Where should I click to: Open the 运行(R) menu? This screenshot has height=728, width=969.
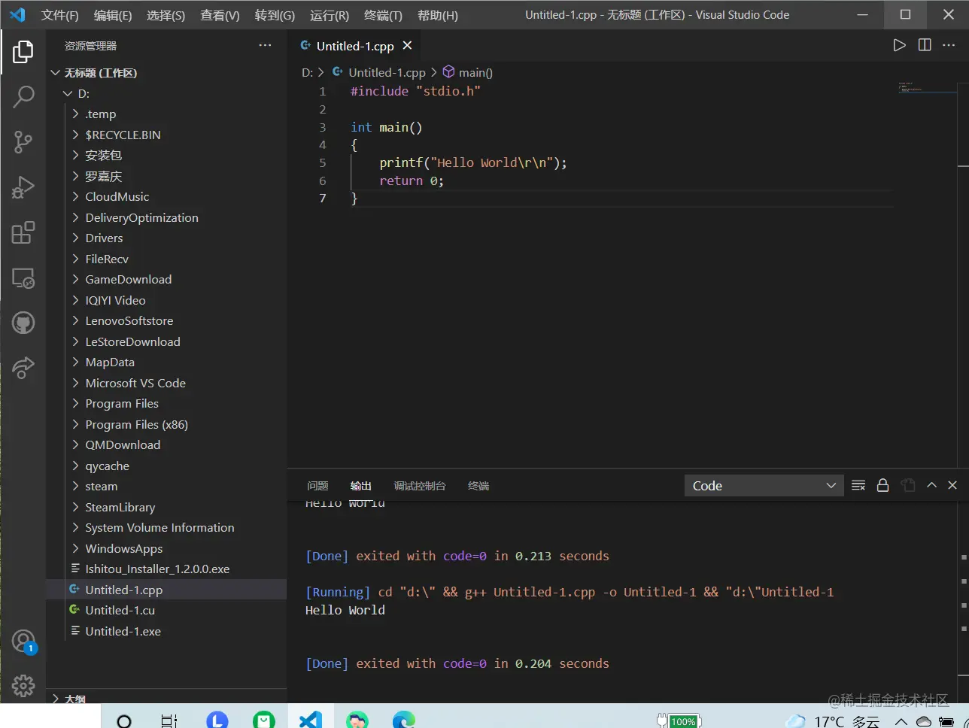click(330, 15)
